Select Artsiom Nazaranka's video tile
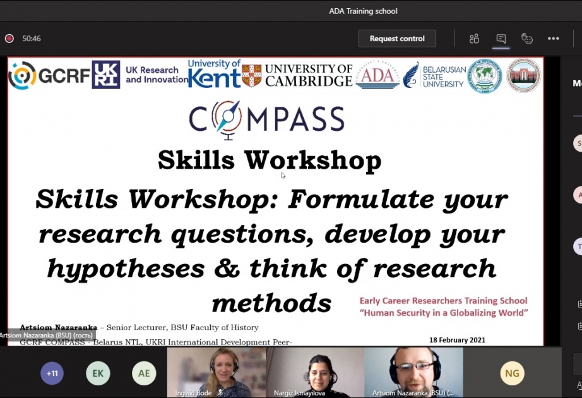 (414, 372)
